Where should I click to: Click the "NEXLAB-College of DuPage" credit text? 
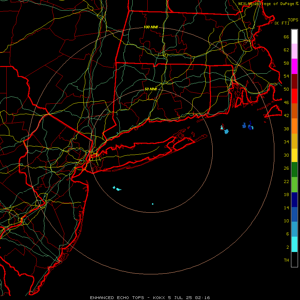coord(267,4)
